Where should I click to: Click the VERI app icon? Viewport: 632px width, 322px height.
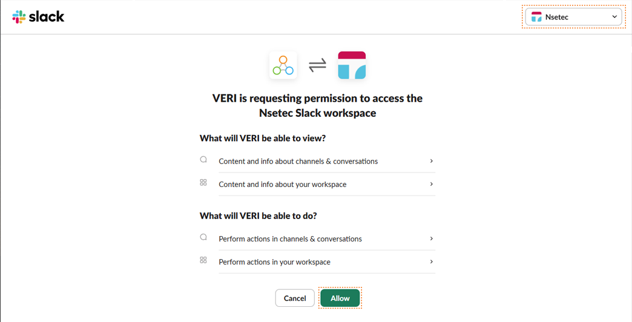tap(283, 65)
